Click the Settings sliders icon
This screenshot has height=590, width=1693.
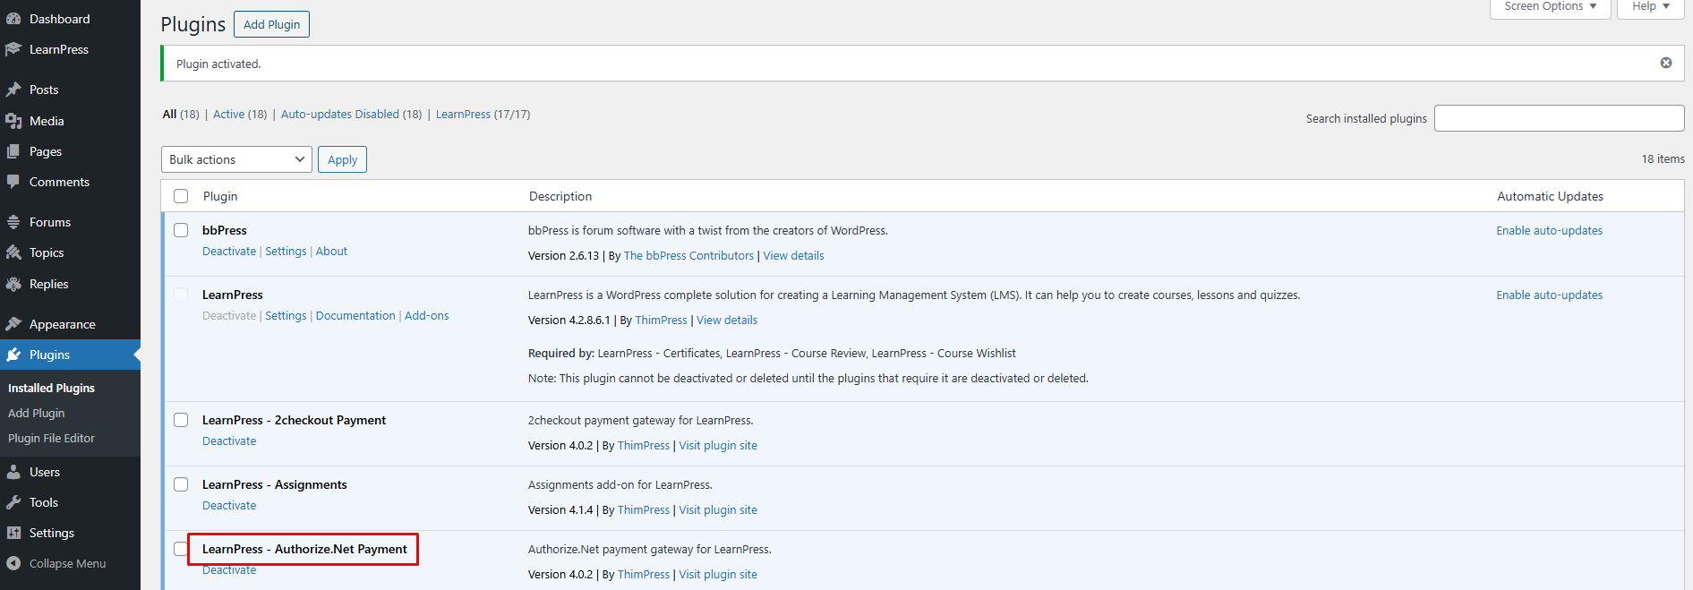tap(13, 533)
